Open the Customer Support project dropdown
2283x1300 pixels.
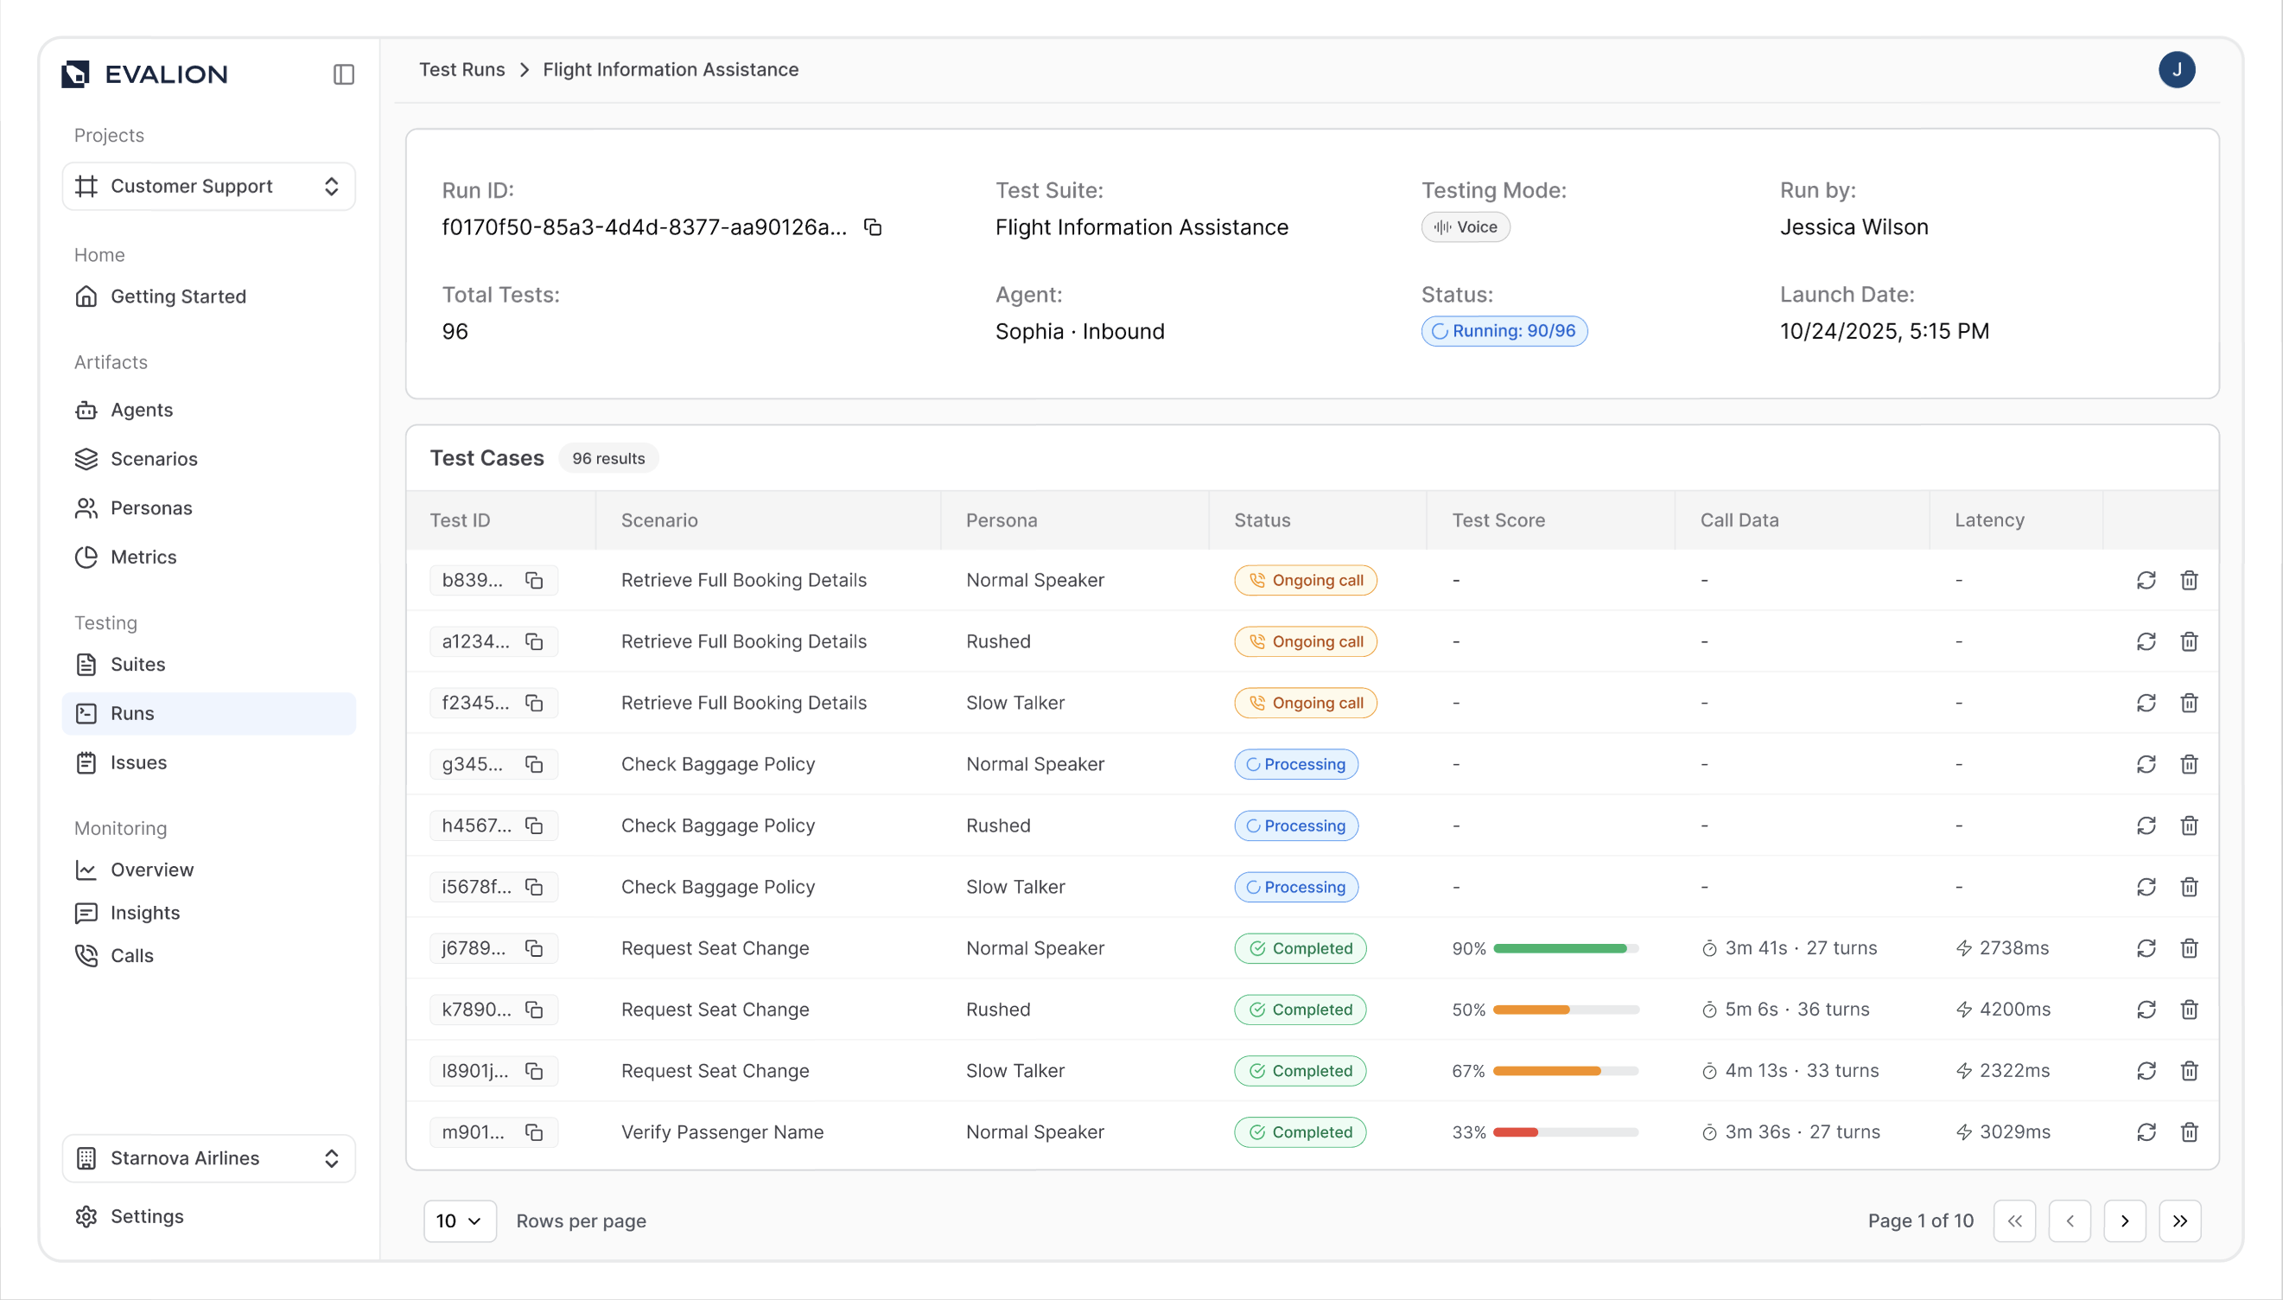pyautogui.click(x=209, y=187)
